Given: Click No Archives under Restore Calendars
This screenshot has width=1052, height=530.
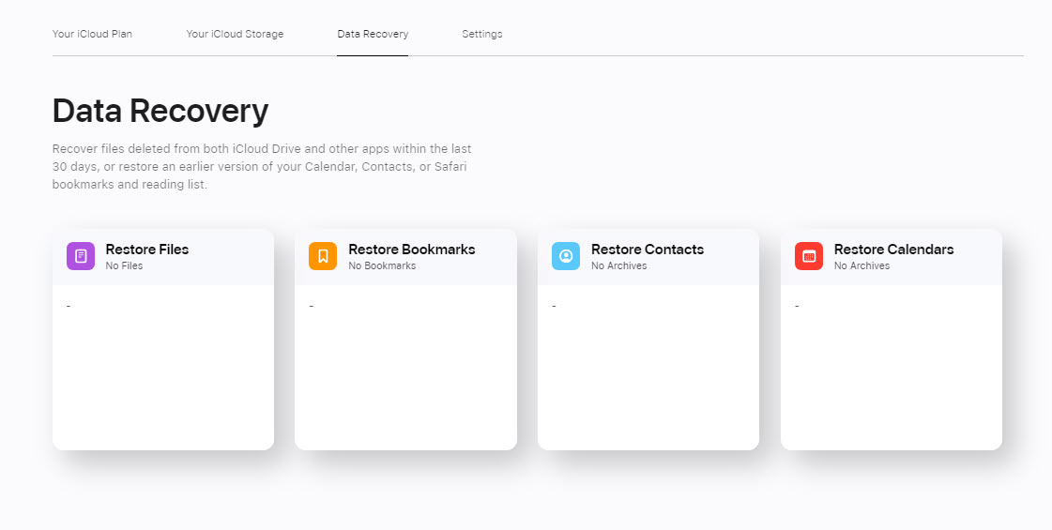Looking at the screenshot, I should coord(861,265).
